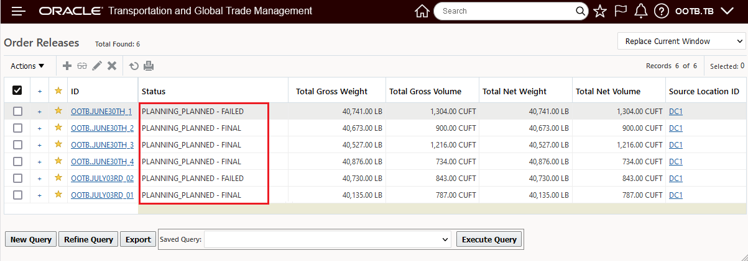Open the notifications bell
The width and height of the screenshot is (748, 261).
(x=641, y=11)
